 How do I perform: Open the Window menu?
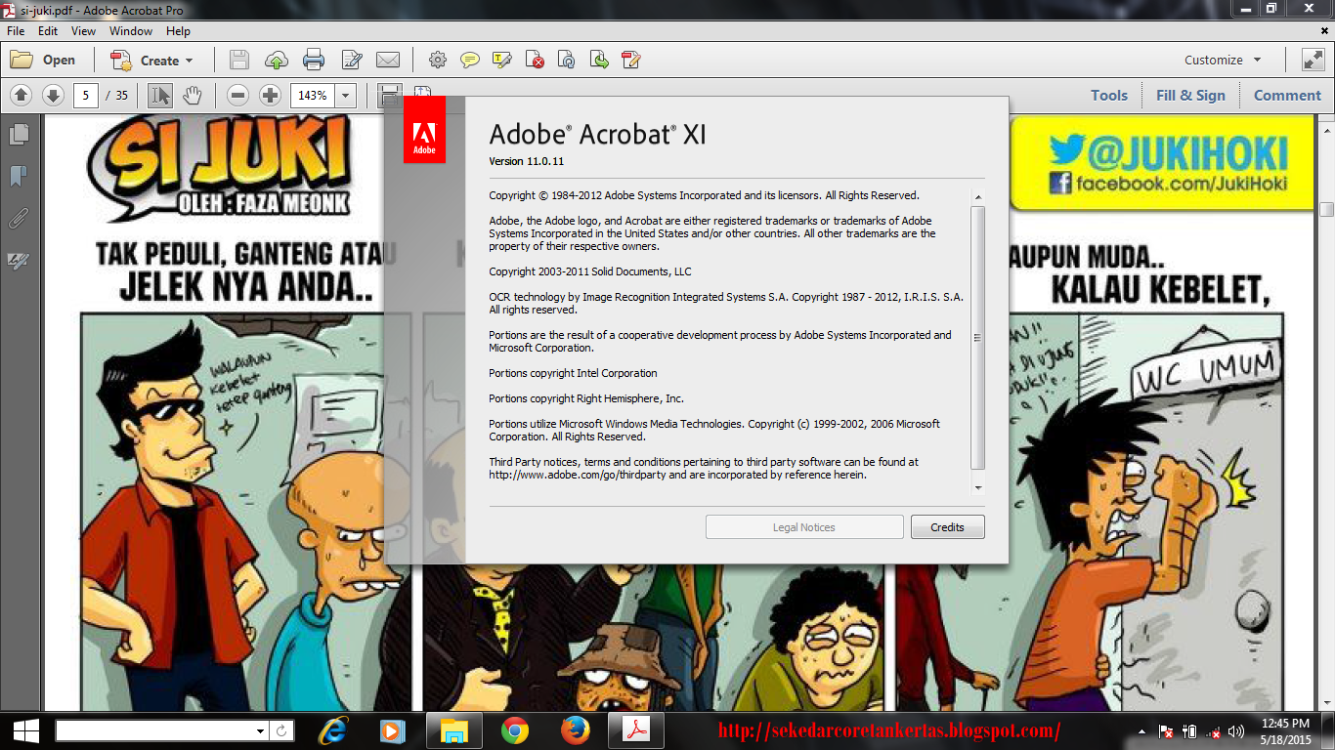[131, 31]
